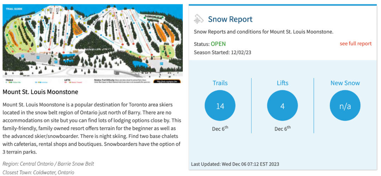381x176 pixels.
Task: Click the Snow Report heading
Action: 230,19
